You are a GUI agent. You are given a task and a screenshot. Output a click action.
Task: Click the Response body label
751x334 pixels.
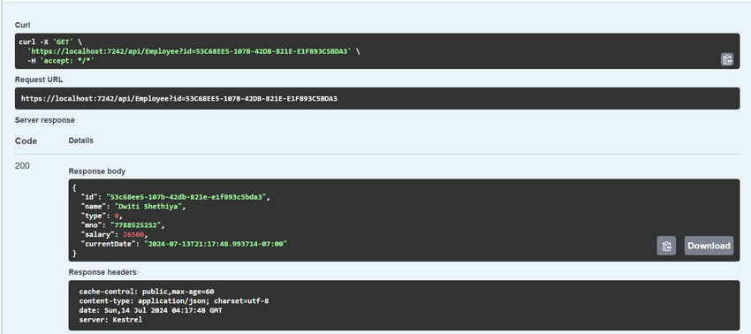[97, 171]
